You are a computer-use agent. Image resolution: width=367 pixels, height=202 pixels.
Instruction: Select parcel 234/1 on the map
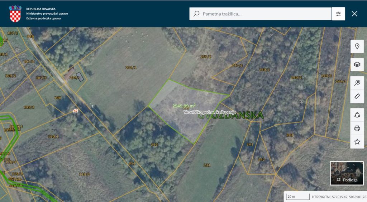coord(130,67)
